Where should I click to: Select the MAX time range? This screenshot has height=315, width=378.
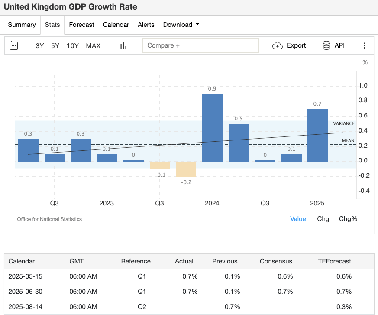tap(93, 45)
